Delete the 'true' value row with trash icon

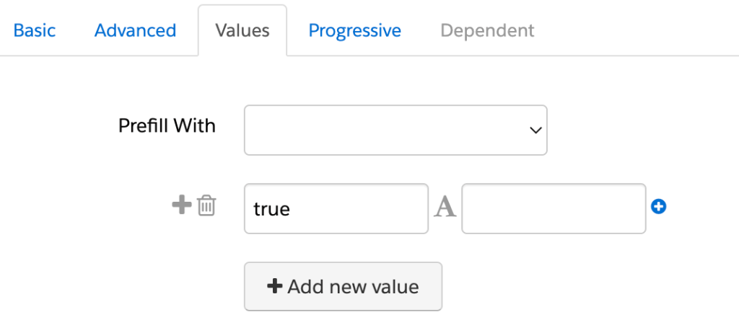tap(206, 205)
